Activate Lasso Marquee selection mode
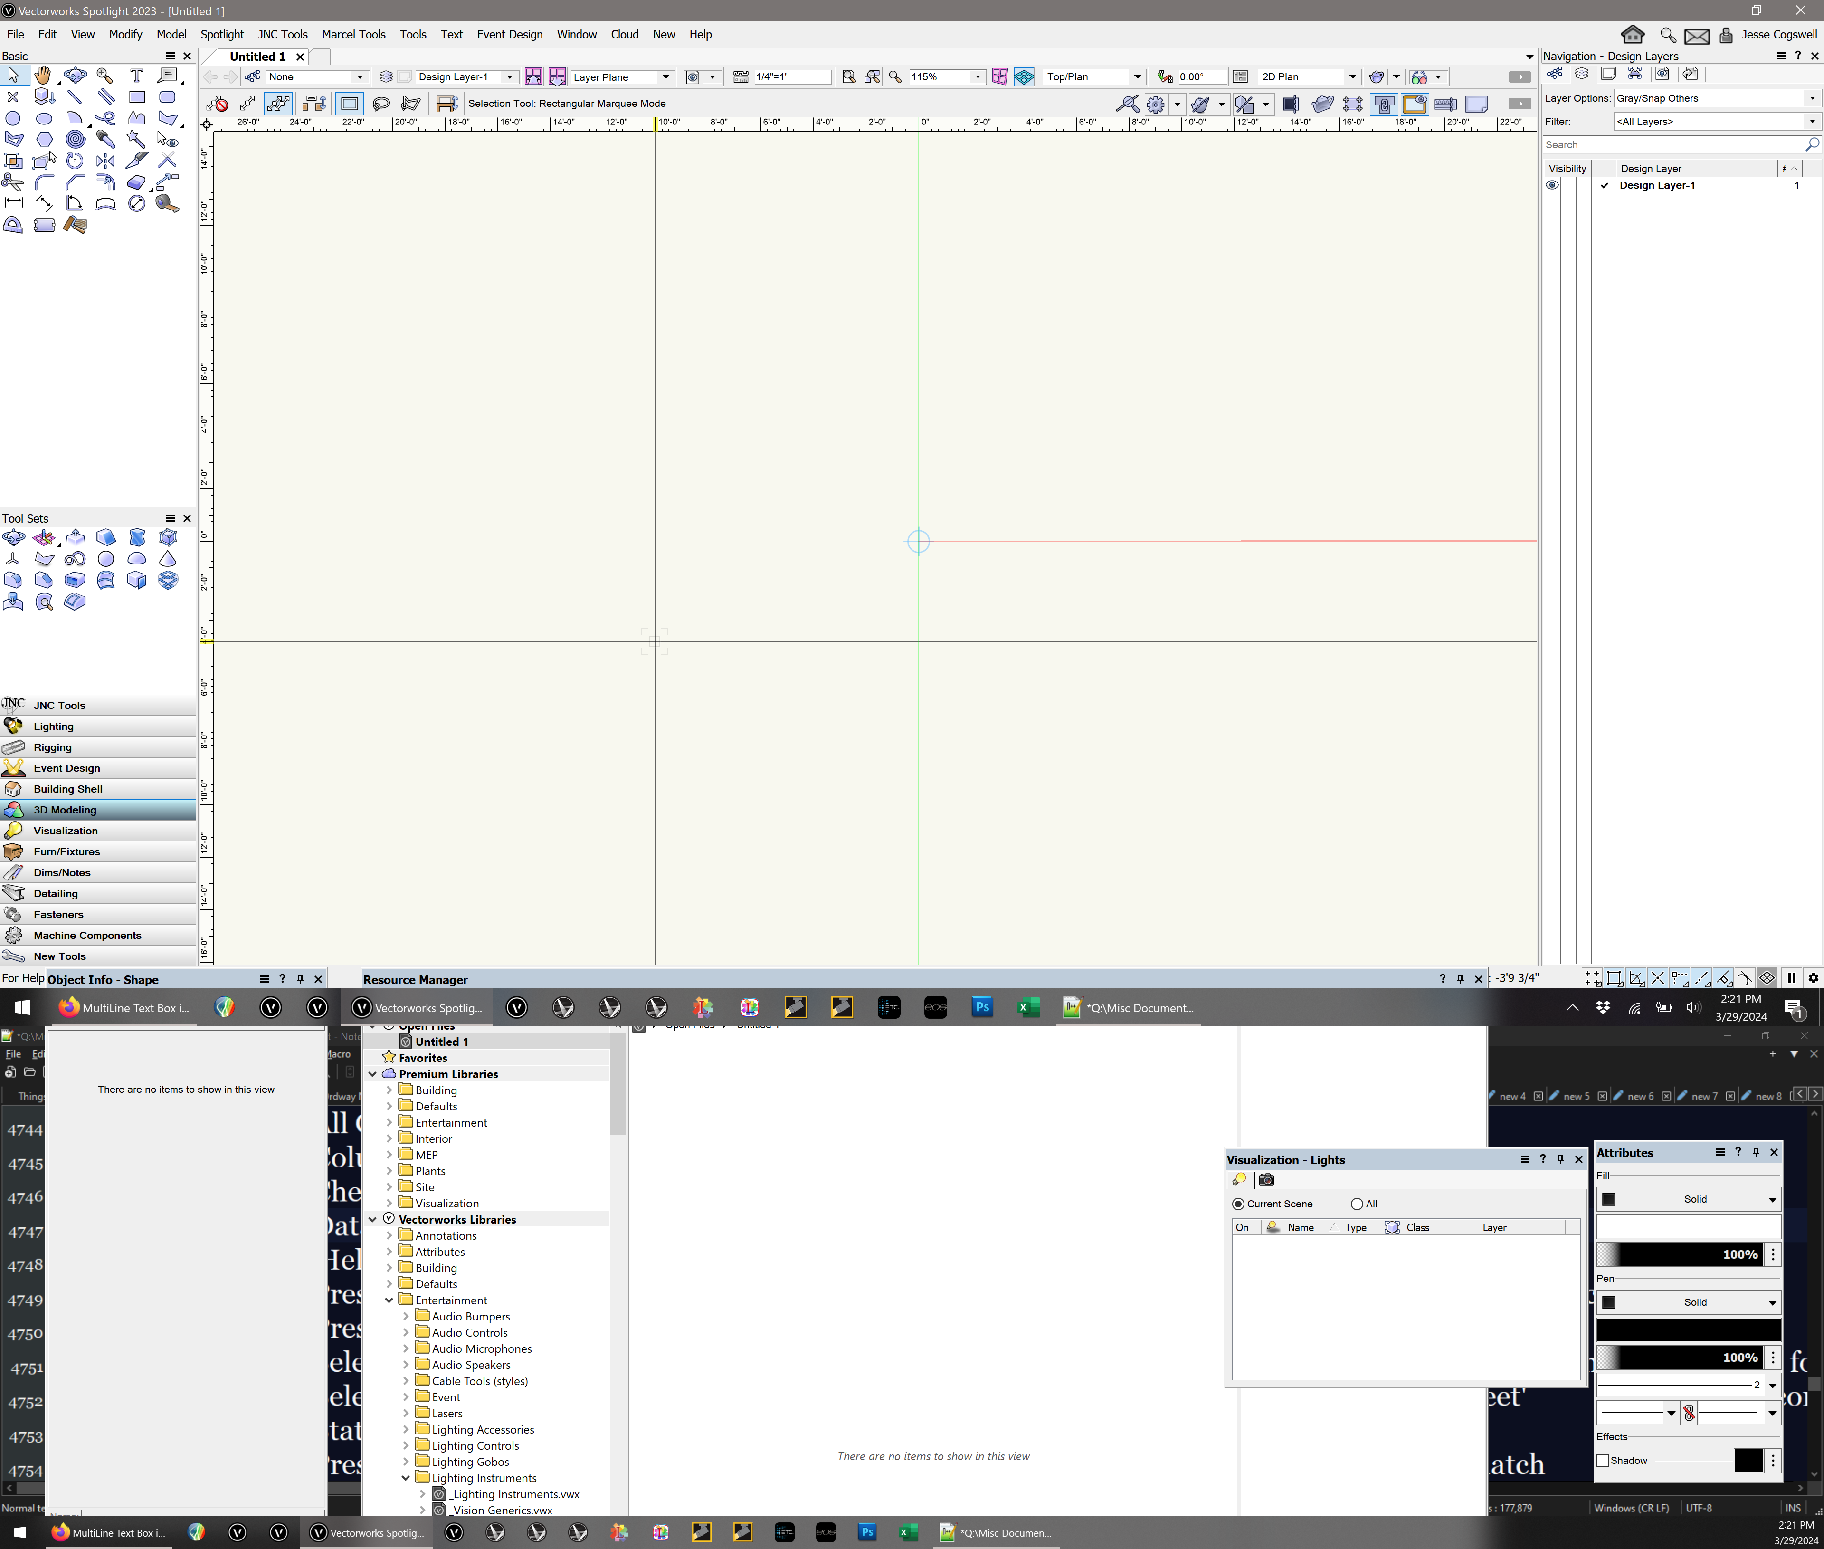Image resolution: width=1824 pixels, height=1549 pixels. point(381,104)
